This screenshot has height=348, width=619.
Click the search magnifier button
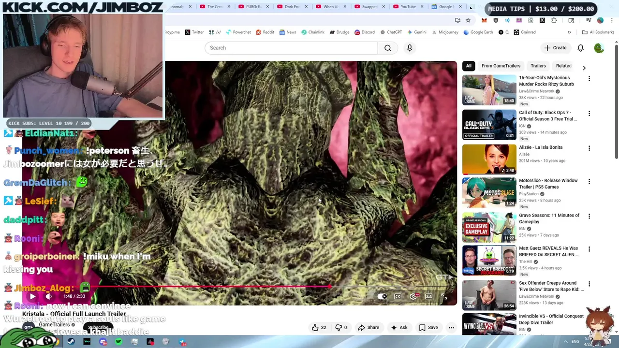coord(388,48)
